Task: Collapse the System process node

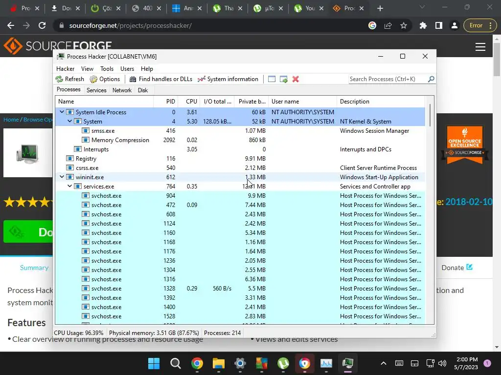Action: 69,121
